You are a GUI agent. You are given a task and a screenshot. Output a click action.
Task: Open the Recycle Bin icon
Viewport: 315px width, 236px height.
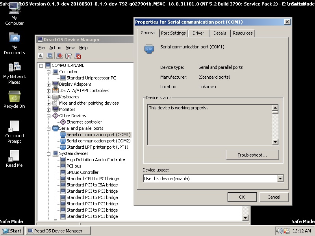pyautogui.click(x=15, y=100)
